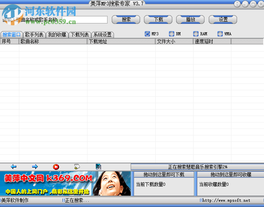
Task: Maximize the MP3 search window
Action: (x=253, y=4)
